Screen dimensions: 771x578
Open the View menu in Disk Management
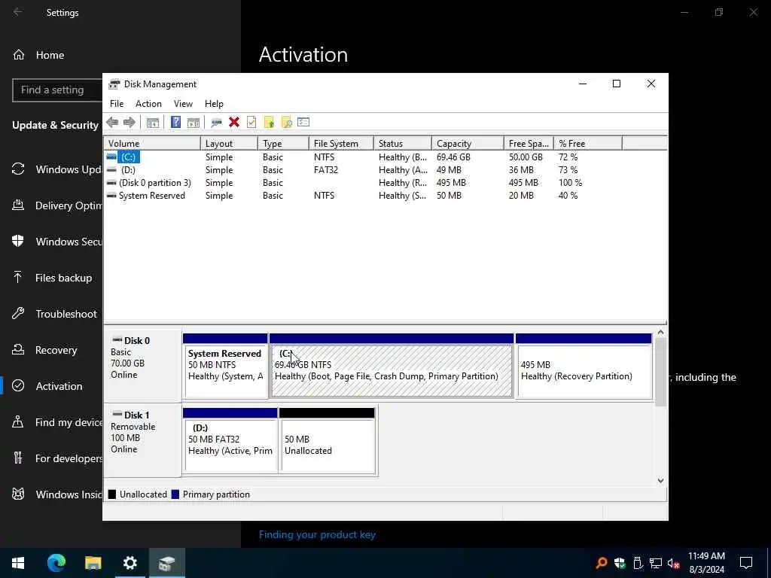coord(183,104)
